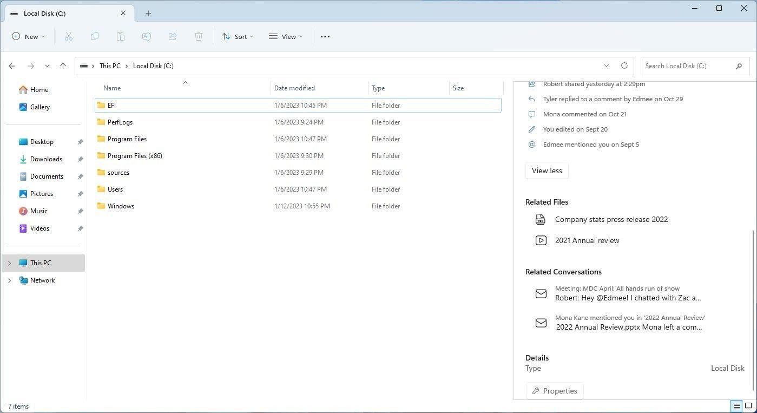Image resolution: width=757 pixels, height=413 pixels.
Task: Open the See more ellipsis menu
Action: click(325, 36)
